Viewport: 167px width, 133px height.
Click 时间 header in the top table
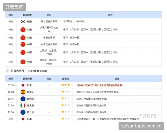point(11,15)
